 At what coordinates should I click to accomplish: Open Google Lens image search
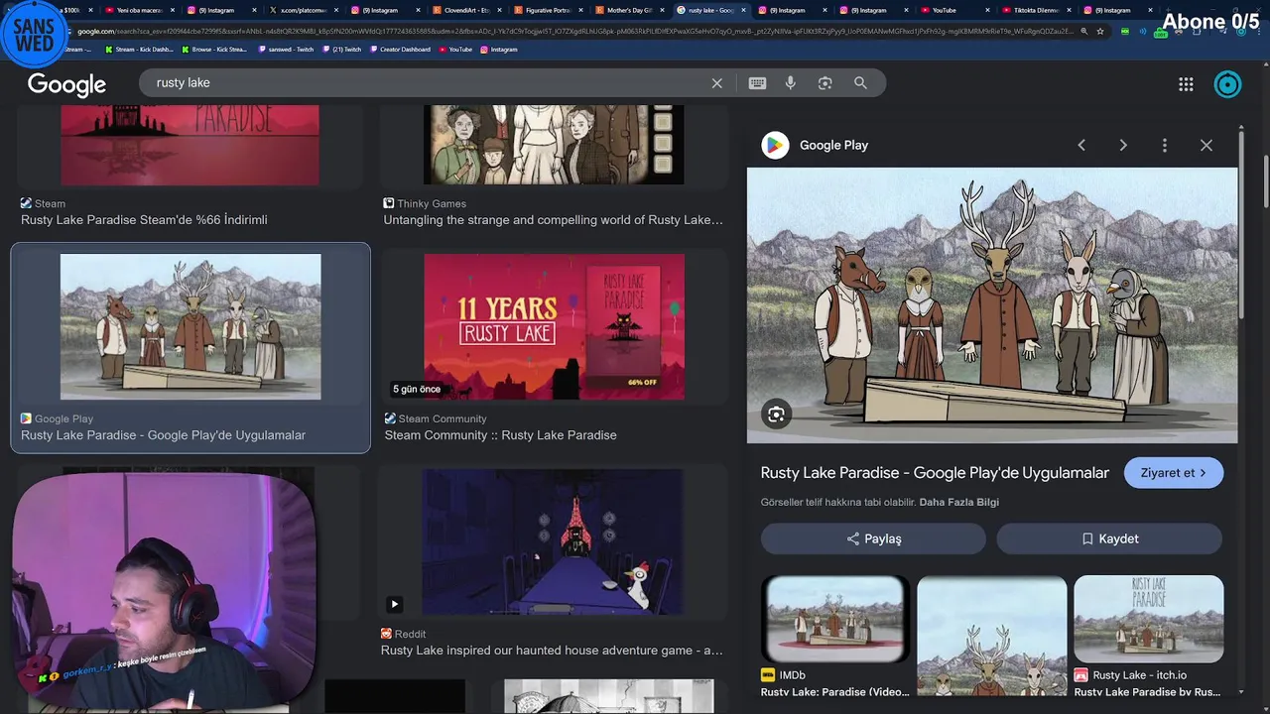[x=825, y=83]
